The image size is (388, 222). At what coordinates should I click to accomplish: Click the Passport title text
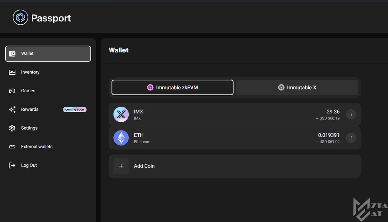(51, 18)
